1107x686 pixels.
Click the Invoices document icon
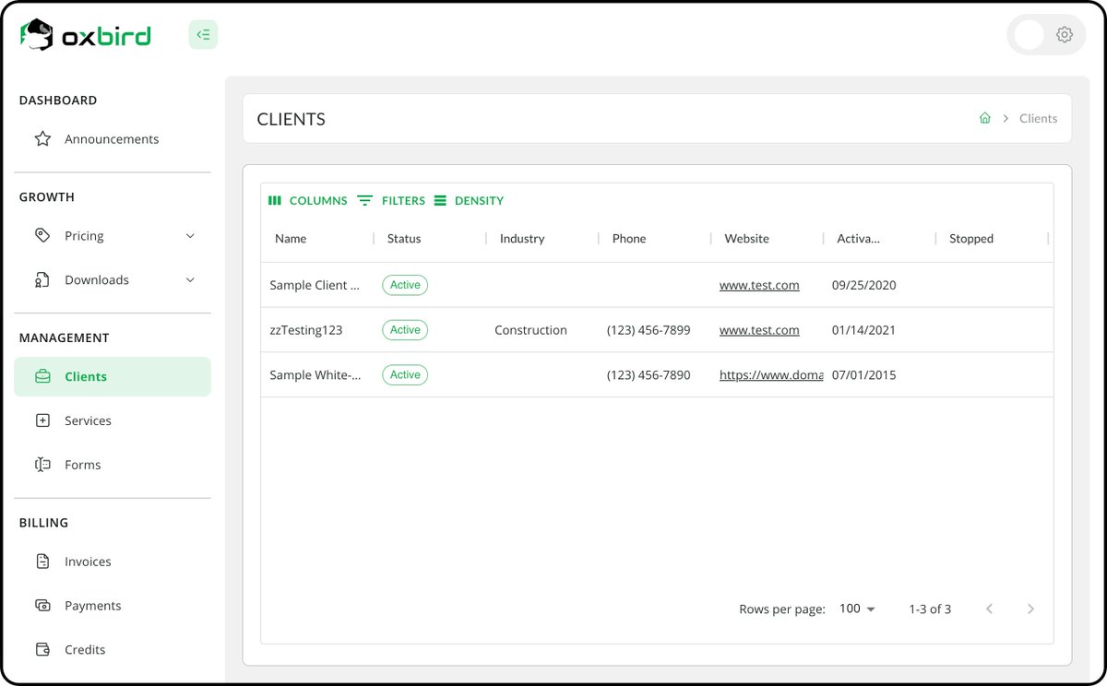click(x=42, y=562)
